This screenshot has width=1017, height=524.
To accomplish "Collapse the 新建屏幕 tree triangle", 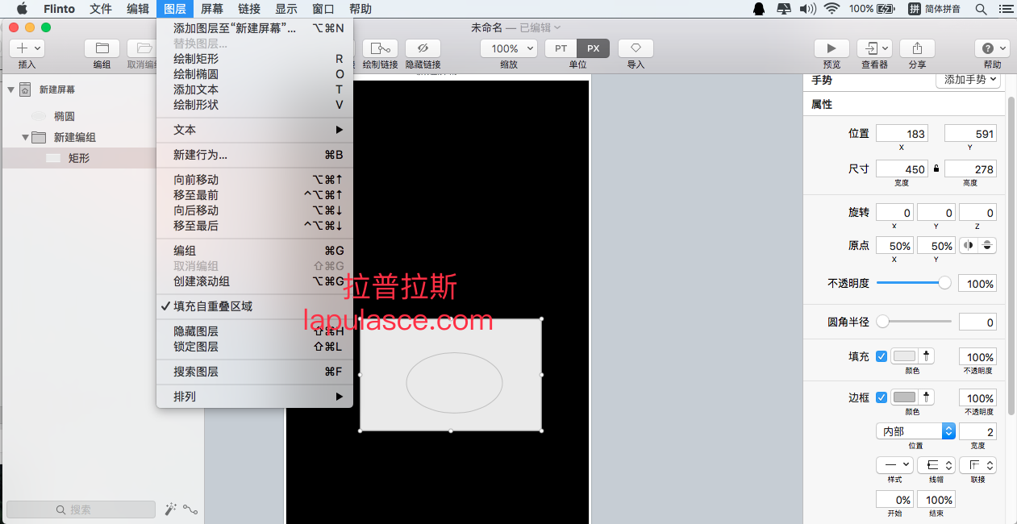I will point(10,89).
